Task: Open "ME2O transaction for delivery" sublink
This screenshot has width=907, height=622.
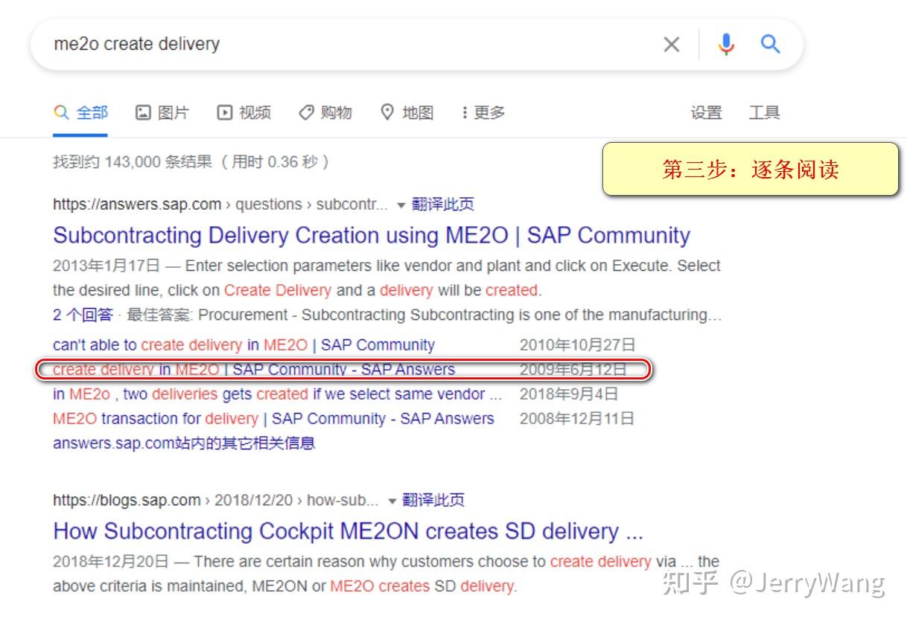Action: tap(273, 419)
